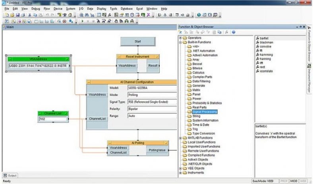Click the Open file toolbar icon
This screenshot has width=313, height=184.
tap(12, 15)
